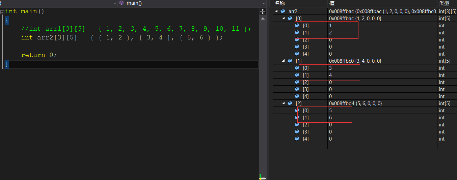
Task: Open the scope dropdown left of main()
Action: pyautogui.click(x=115, y=3)
